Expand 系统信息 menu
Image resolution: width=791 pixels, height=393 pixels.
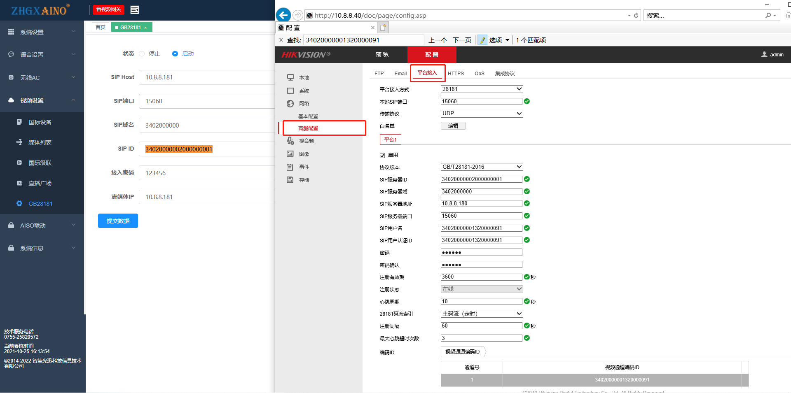(42, 248)
